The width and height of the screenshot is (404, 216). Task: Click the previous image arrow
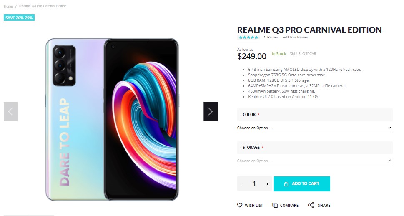click(x=10, y=112)
